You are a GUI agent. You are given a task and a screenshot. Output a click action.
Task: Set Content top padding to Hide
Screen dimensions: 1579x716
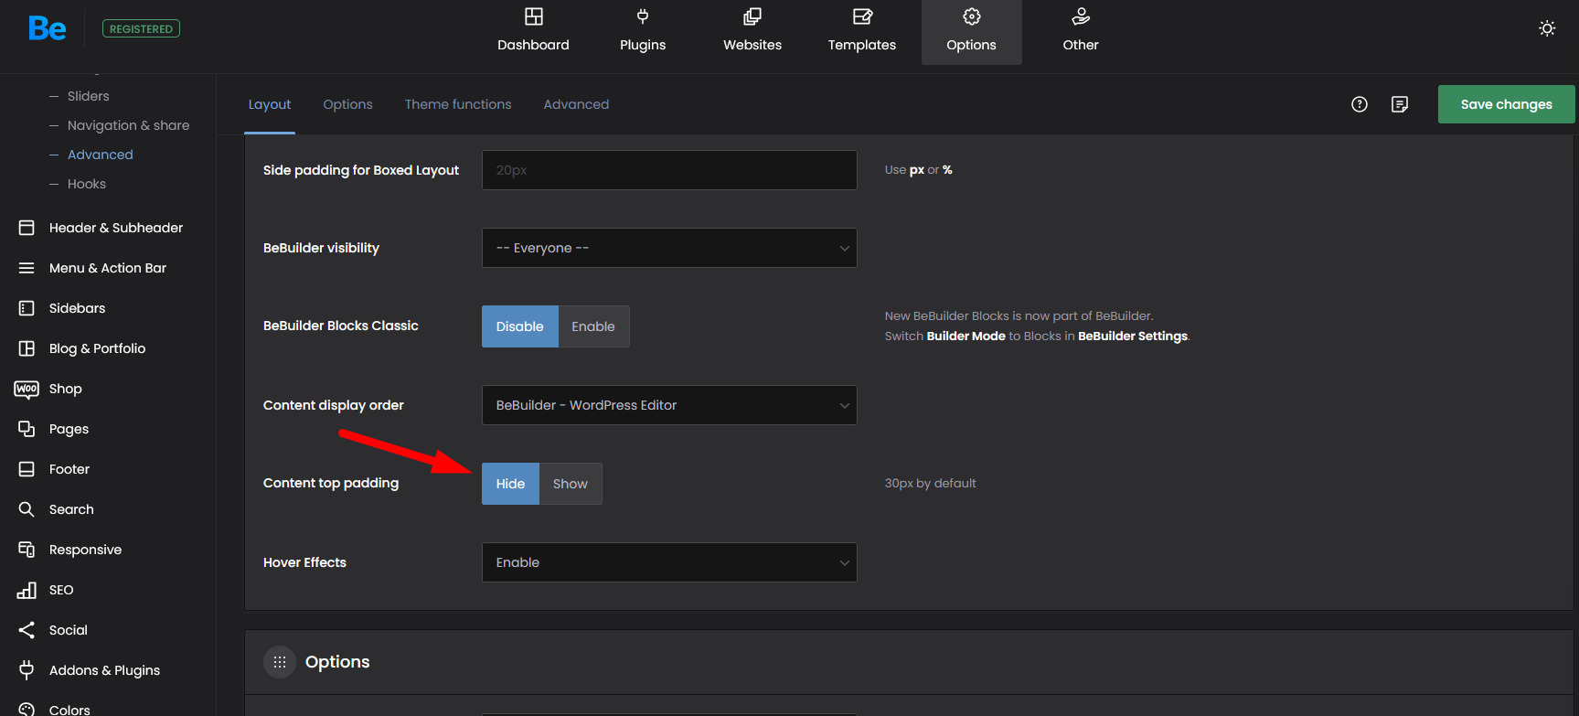[x=510, y=484]
